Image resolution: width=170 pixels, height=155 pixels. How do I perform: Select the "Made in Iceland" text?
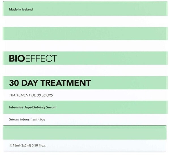click(x=21, y=9)
